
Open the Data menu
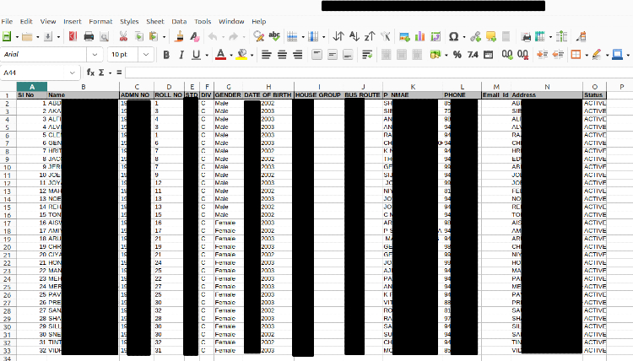point(179,21)
